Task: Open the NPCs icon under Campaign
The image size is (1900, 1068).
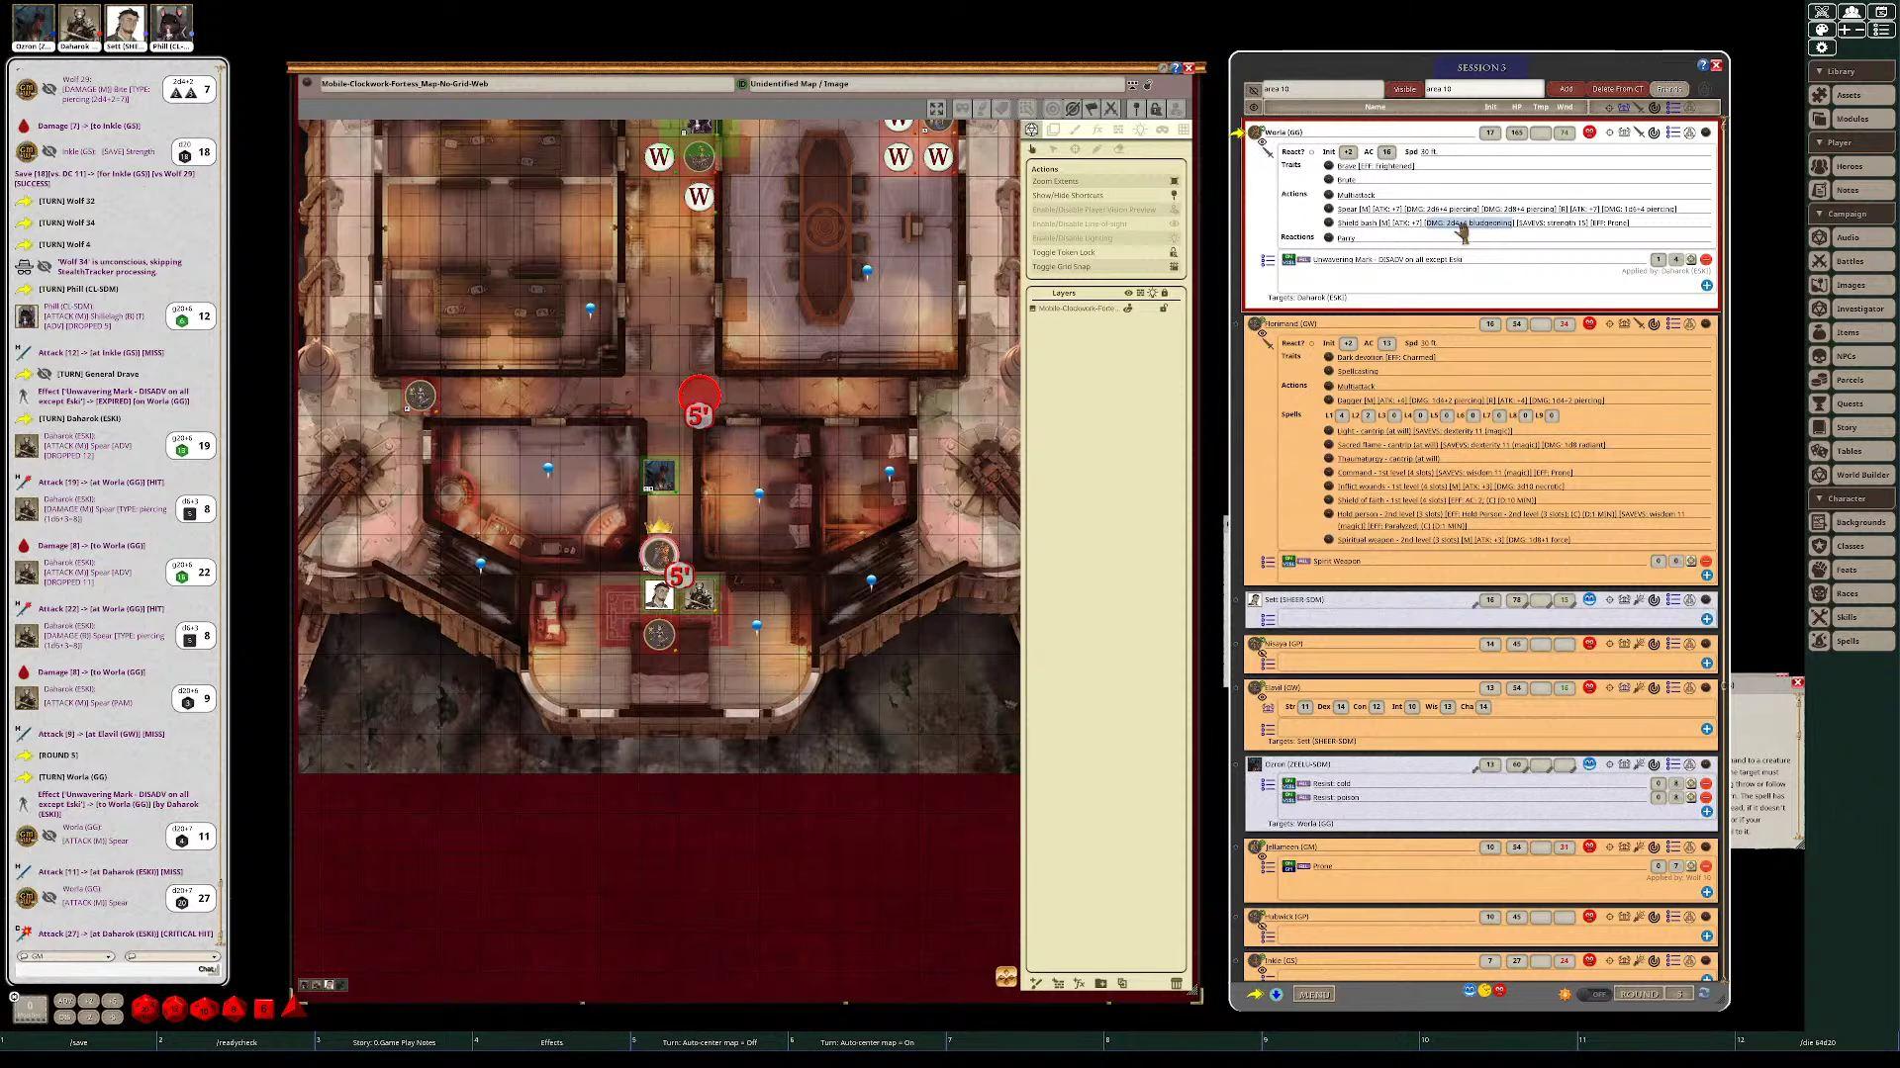Action: coord(1820,356)
